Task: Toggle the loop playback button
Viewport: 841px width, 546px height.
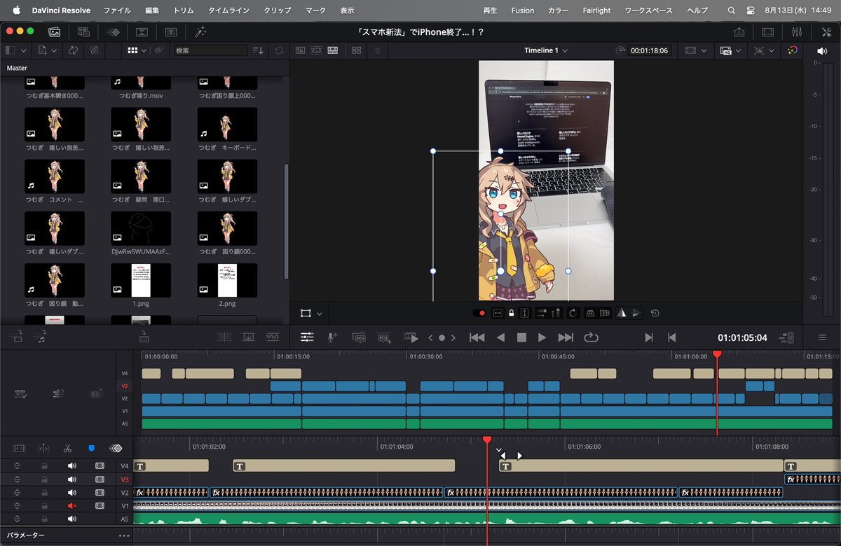Action: (x=591, y=337)
